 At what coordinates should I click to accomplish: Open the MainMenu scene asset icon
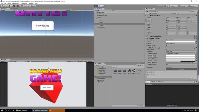tap(134, 71)
